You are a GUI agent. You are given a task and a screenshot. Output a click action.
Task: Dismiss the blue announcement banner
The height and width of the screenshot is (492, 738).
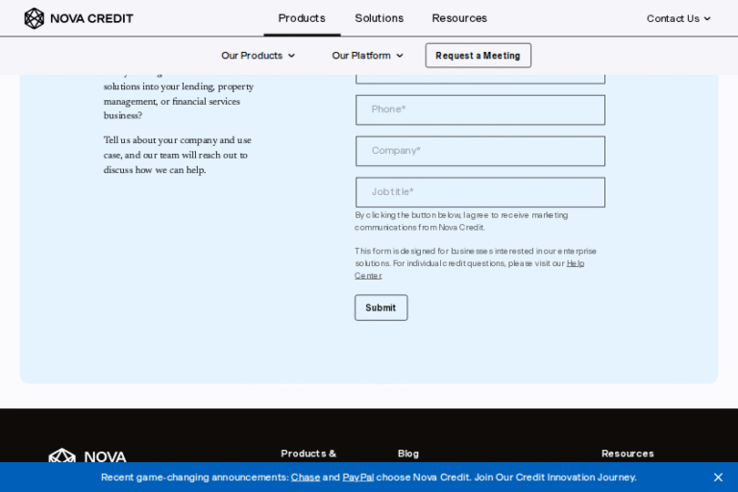coord(718,477)
